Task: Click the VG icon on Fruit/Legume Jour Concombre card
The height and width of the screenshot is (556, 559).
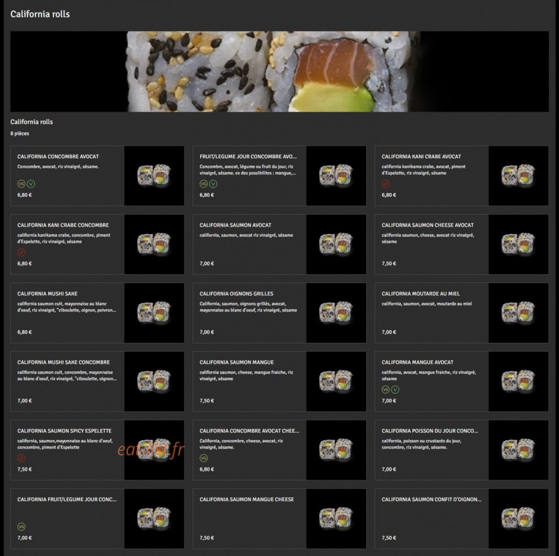Action: tap(203, 184)
